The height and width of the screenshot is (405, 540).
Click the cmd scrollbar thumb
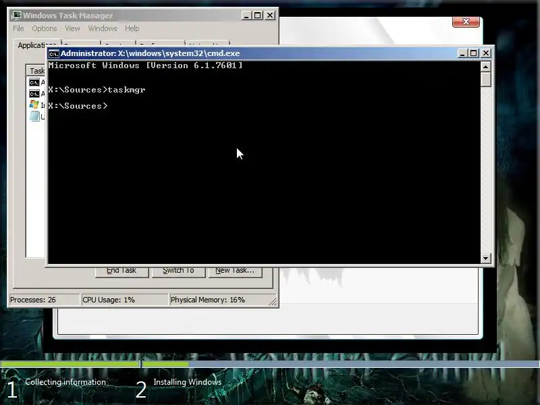[485, 79]
